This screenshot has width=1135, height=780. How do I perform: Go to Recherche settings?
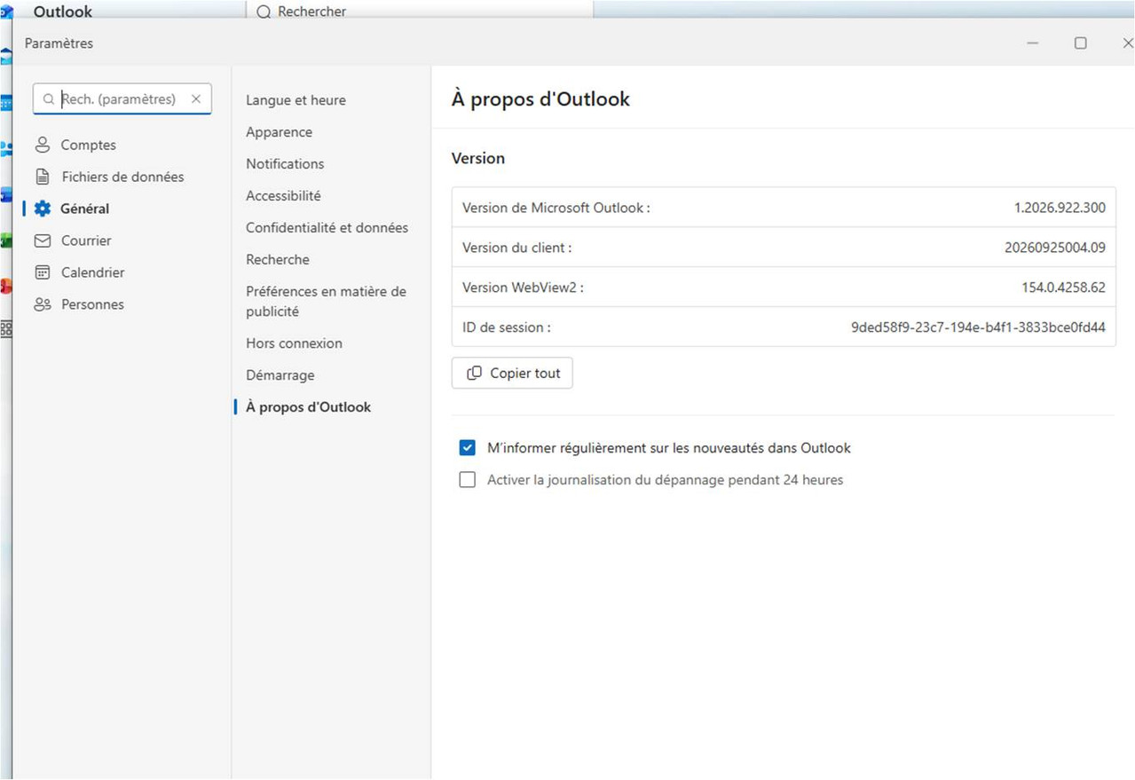pyautogui.click(x=278, y=260)
